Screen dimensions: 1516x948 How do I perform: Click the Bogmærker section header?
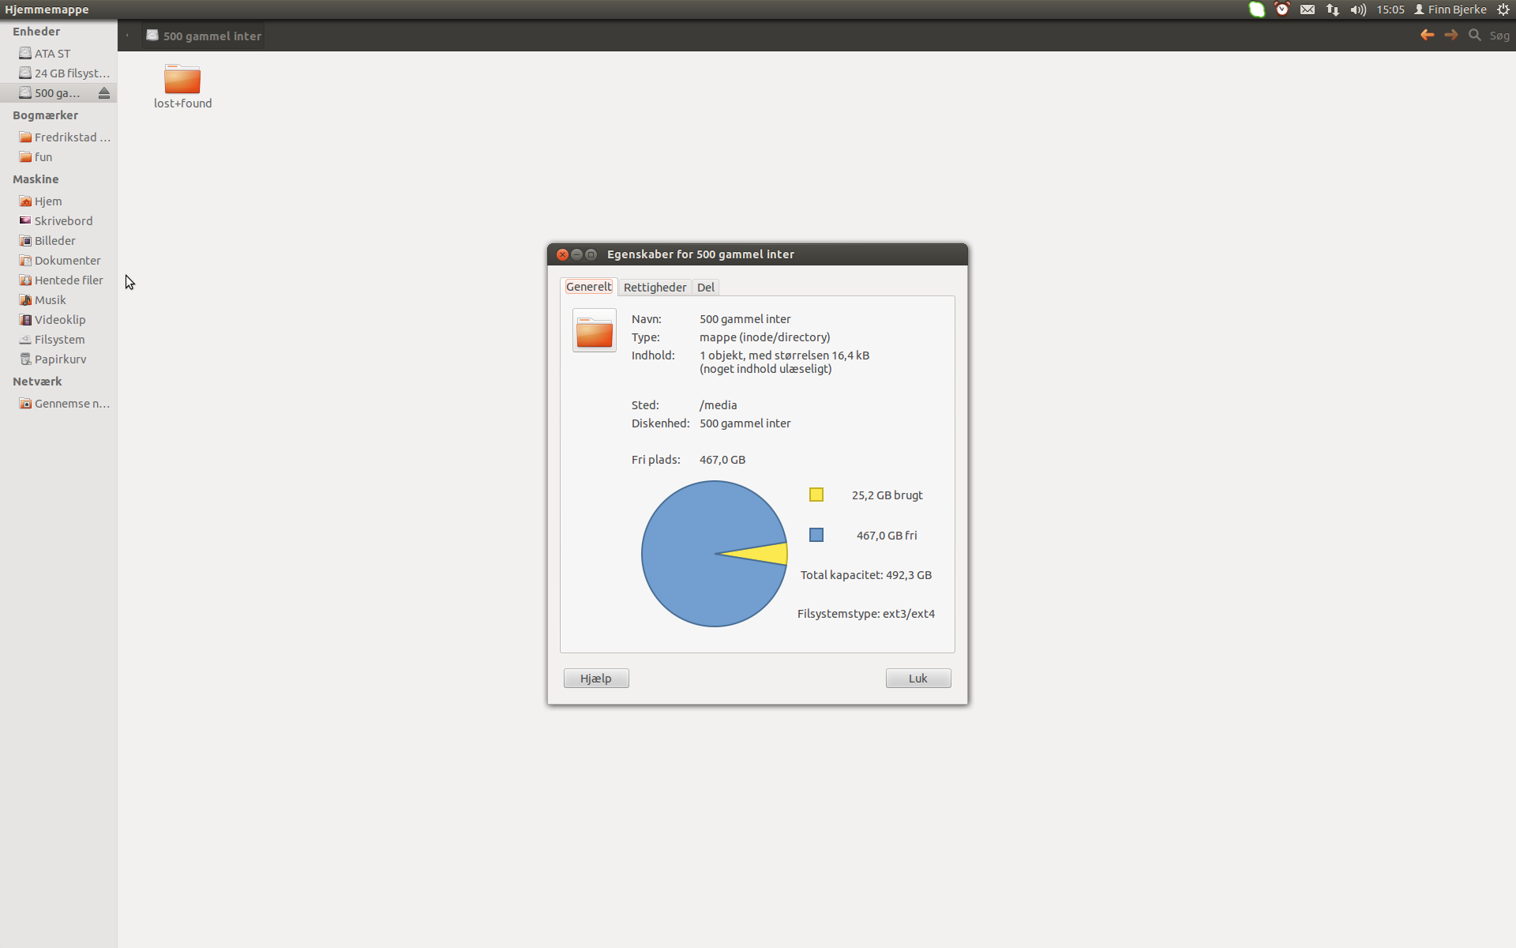[x=45, y=115]
